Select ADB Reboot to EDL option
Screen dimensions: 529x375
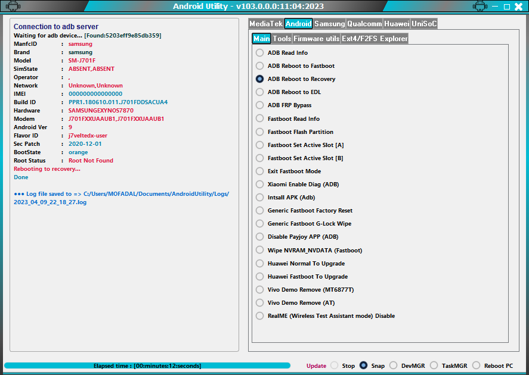259,92
